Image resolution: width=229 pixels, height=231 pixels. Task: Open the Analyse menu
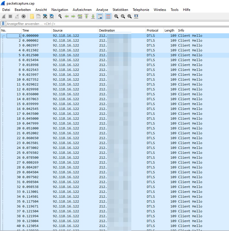point(102,10)
